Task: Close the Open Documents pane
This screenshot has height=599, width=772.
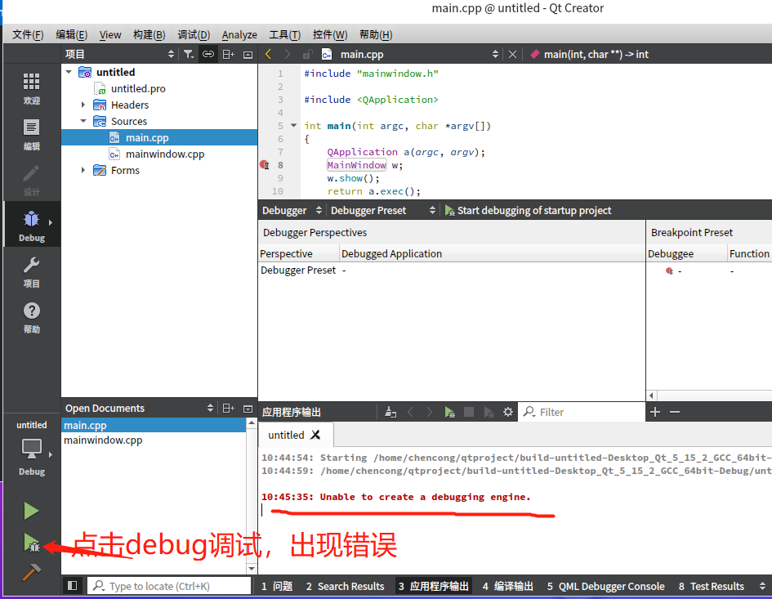Action: pos(248,409)
